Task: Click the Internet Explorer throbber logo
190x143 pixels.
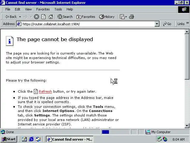Action: click(x=184, y=10)
